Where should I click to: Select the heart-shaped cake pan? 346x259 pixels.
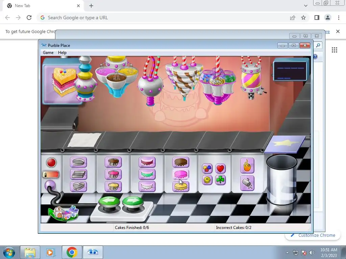coord(78,186)
